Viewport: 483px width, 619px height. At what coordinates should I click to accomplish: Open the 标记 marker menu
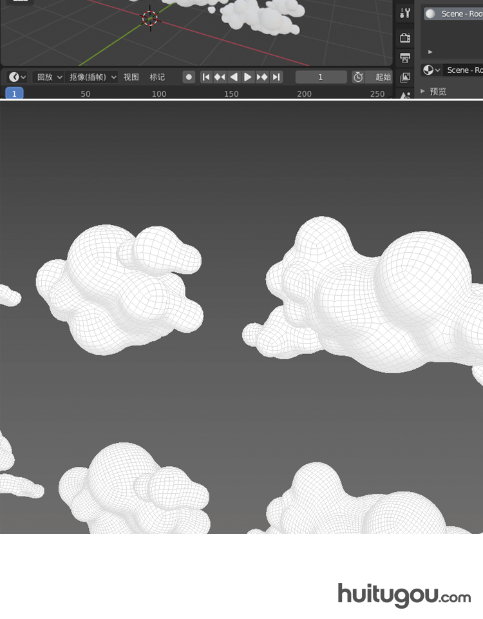[157, 77]
